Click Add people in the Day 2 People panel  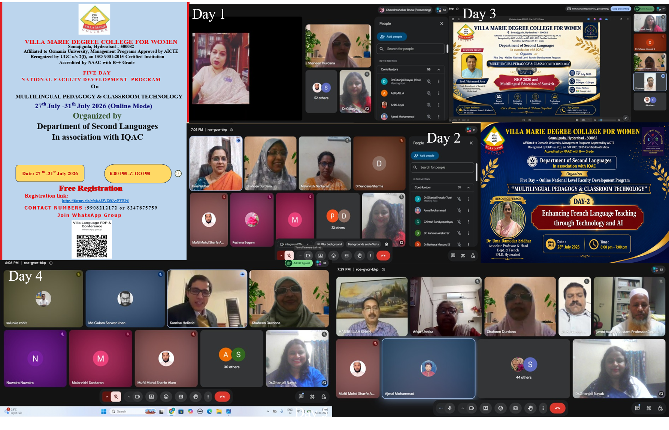coord(425,156)
